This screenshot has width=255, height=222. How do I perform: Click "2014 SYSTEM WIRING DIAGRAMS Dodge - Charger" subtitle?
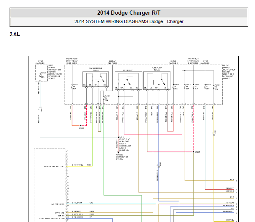click(x=129, y=21)
